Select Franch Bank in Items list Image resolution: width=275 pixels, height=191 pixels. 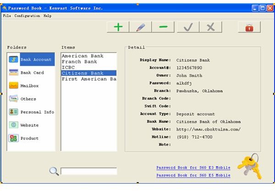(x=89, y=62)
